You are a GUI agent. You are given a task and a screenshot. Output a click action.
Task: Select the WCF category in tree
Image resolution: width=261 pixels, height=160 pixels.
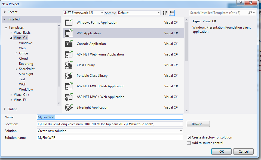(x=22, y=84)
